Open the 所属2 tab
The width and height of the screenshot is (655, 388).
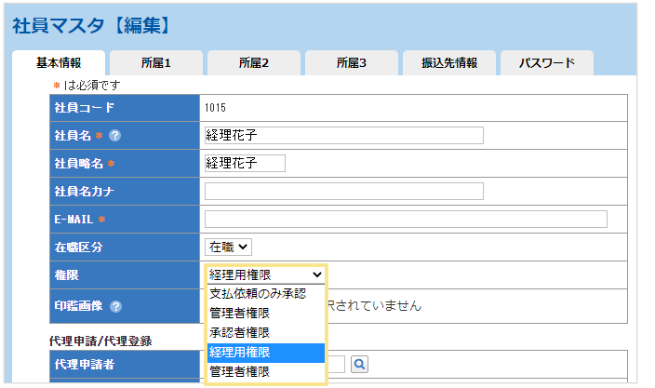253,63
